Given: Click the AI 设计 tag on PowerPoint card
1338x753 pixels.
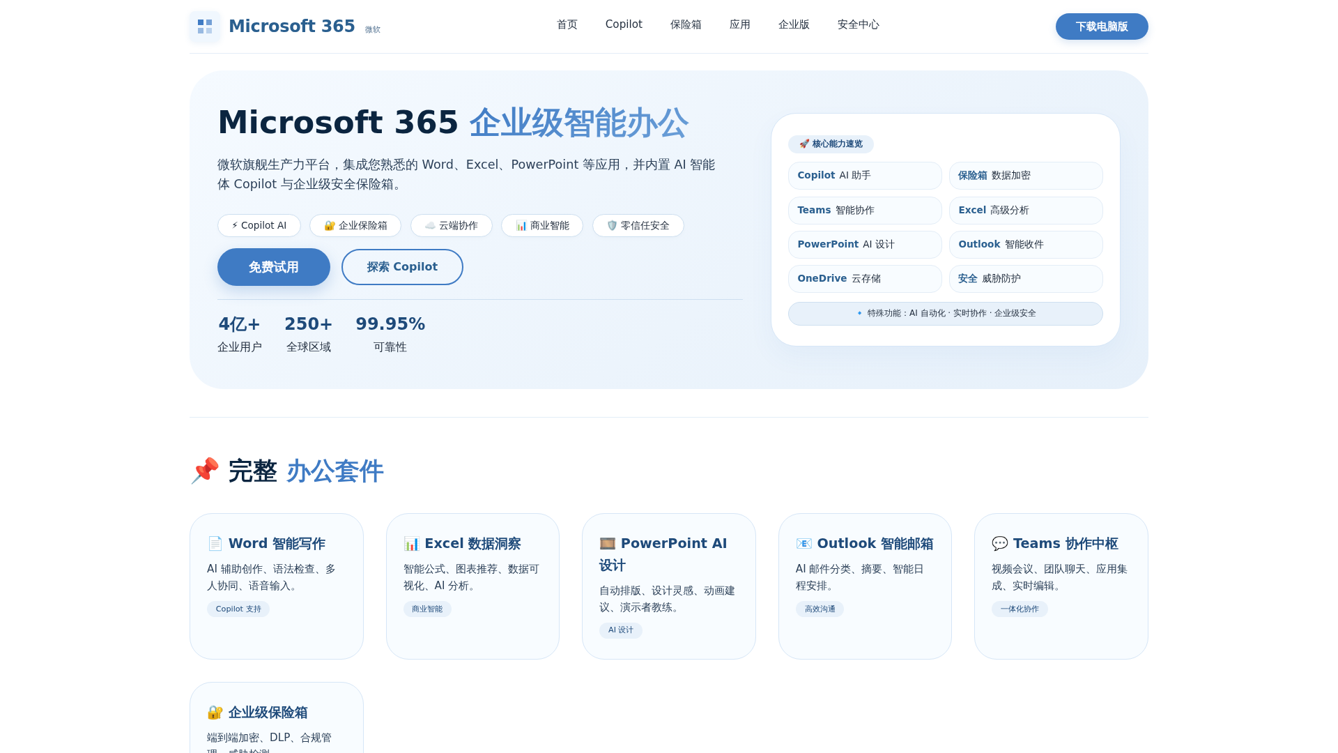Looking at the screenshot, I should point(621,630).
